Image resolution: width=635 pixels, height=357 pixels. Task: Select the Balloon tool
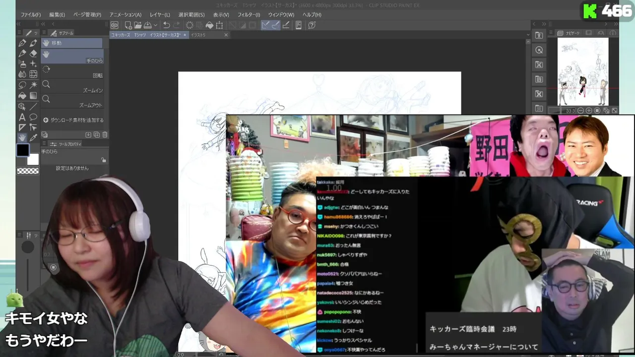click(x=33, y=117)
